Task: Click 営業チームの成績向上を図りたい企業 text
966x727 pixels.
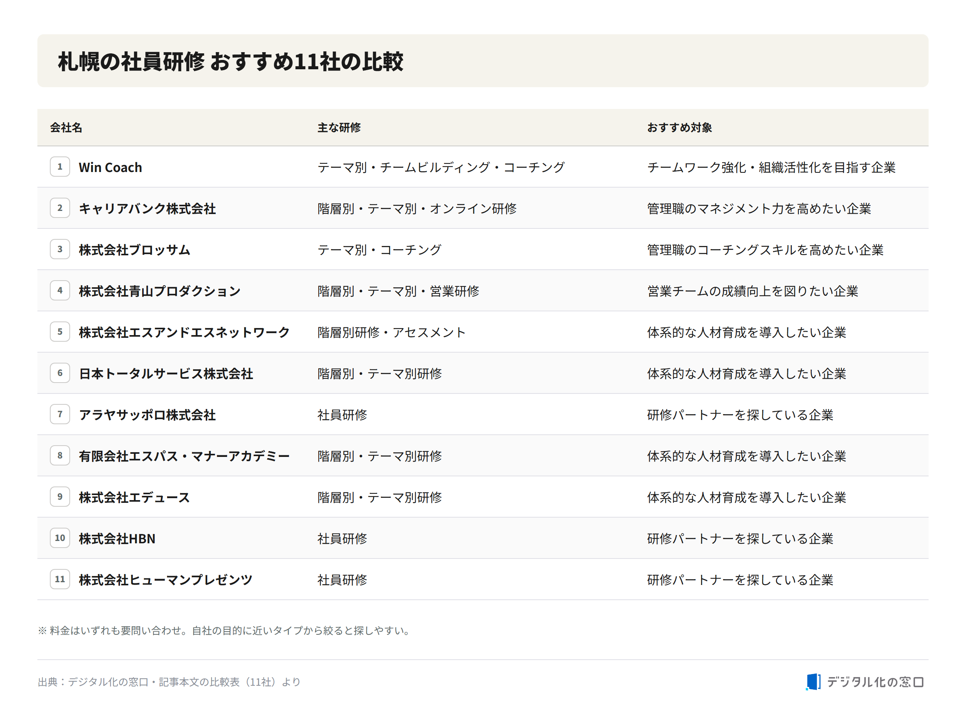Action: coord(753,291)
